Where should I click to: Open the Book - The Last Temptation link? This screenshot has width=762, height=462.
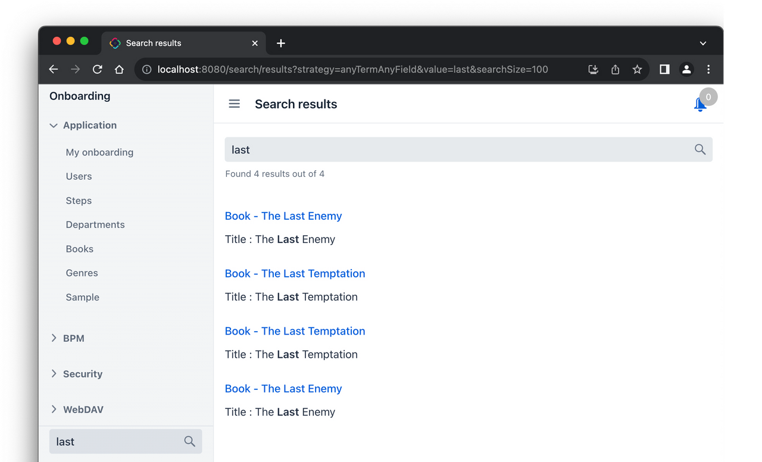click(295, 273)
